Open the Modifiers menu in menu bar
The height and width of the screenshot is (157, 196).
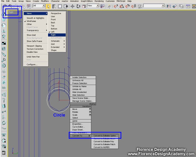click(45, 1)
